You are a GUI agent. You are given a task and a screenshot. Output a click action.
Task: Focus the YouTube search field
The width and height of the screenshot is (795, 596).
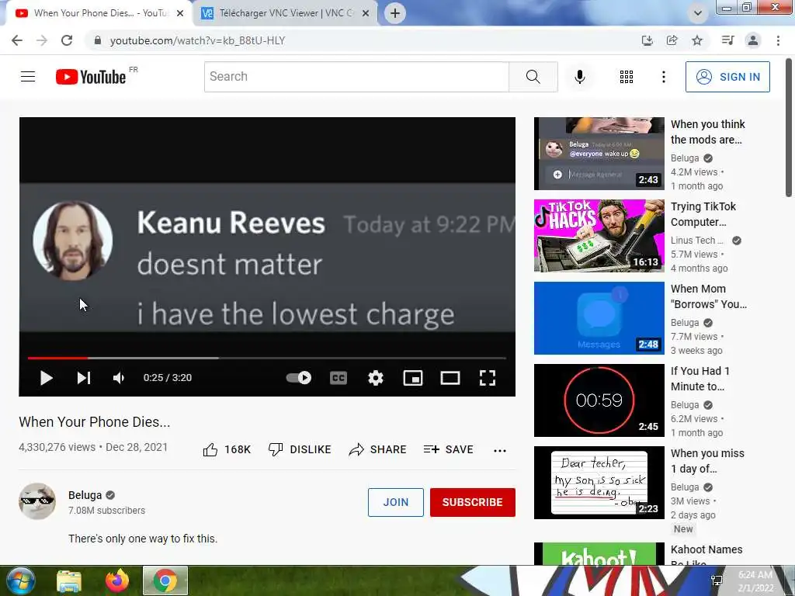(x=356, y=77)
